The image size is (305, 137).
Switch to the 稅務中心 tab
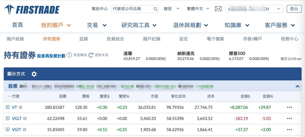coord(289,39)
